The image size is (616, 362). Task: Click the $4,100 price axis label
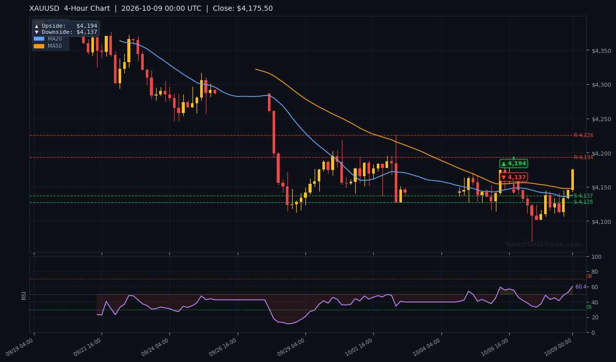pos(601,222)
